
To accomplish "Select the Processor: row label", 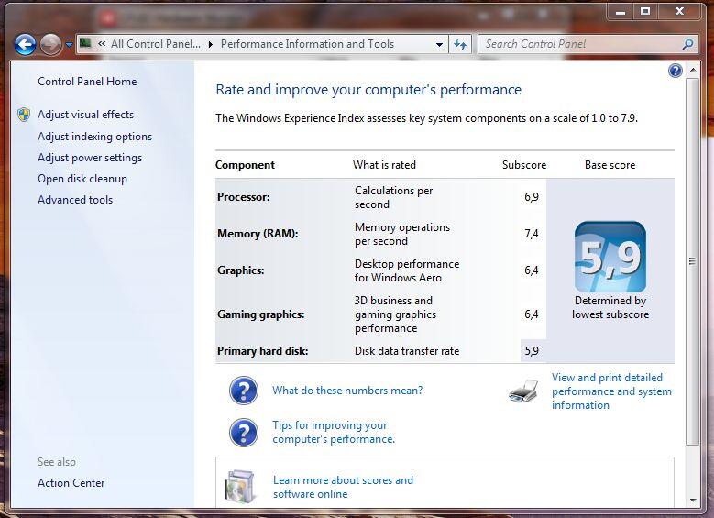I will (x=244, y=197).
